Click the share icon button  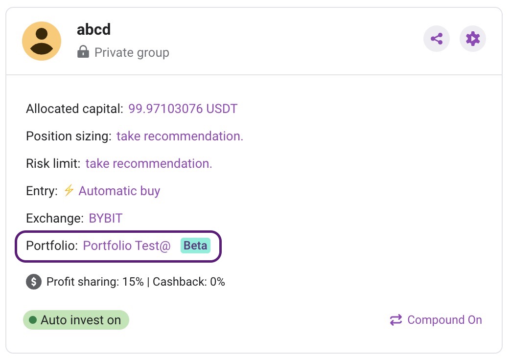[436, 39]
